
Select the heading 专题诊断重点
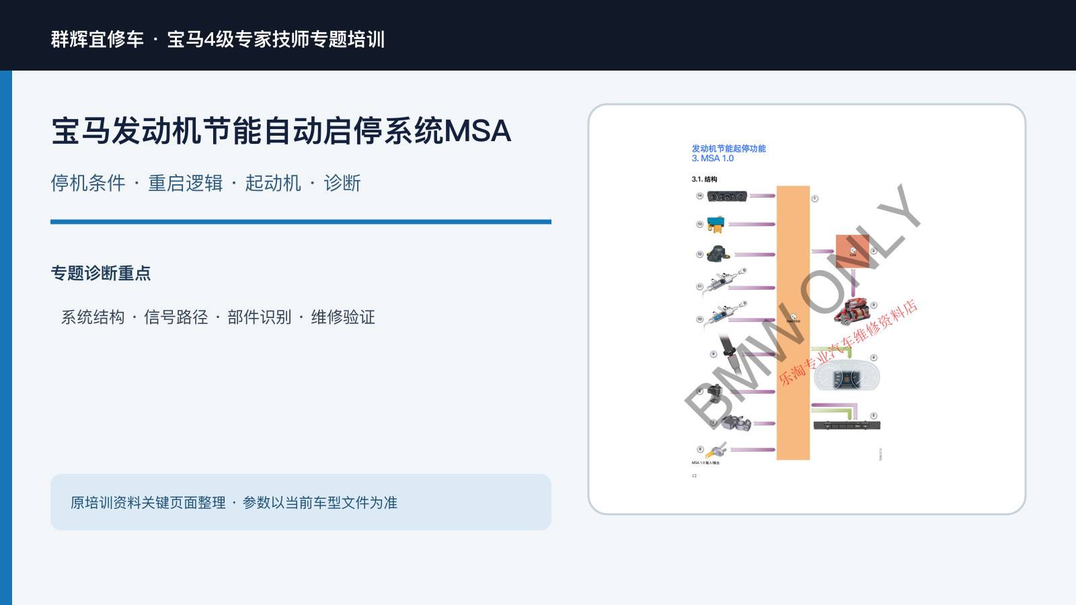click(101, 273)
